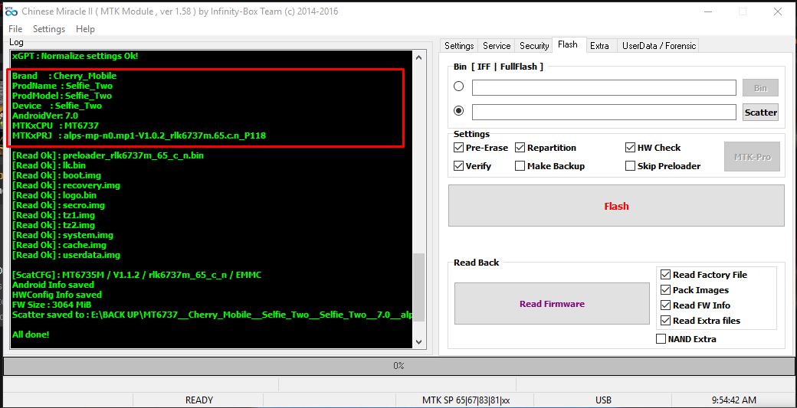Switch to the Settings tab
This screenshot has width=797, height=408.
tap(459, 46)
